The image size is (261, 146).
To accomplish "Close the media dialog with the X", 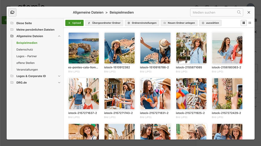I will pyautogui.click(x=249, y=12).
